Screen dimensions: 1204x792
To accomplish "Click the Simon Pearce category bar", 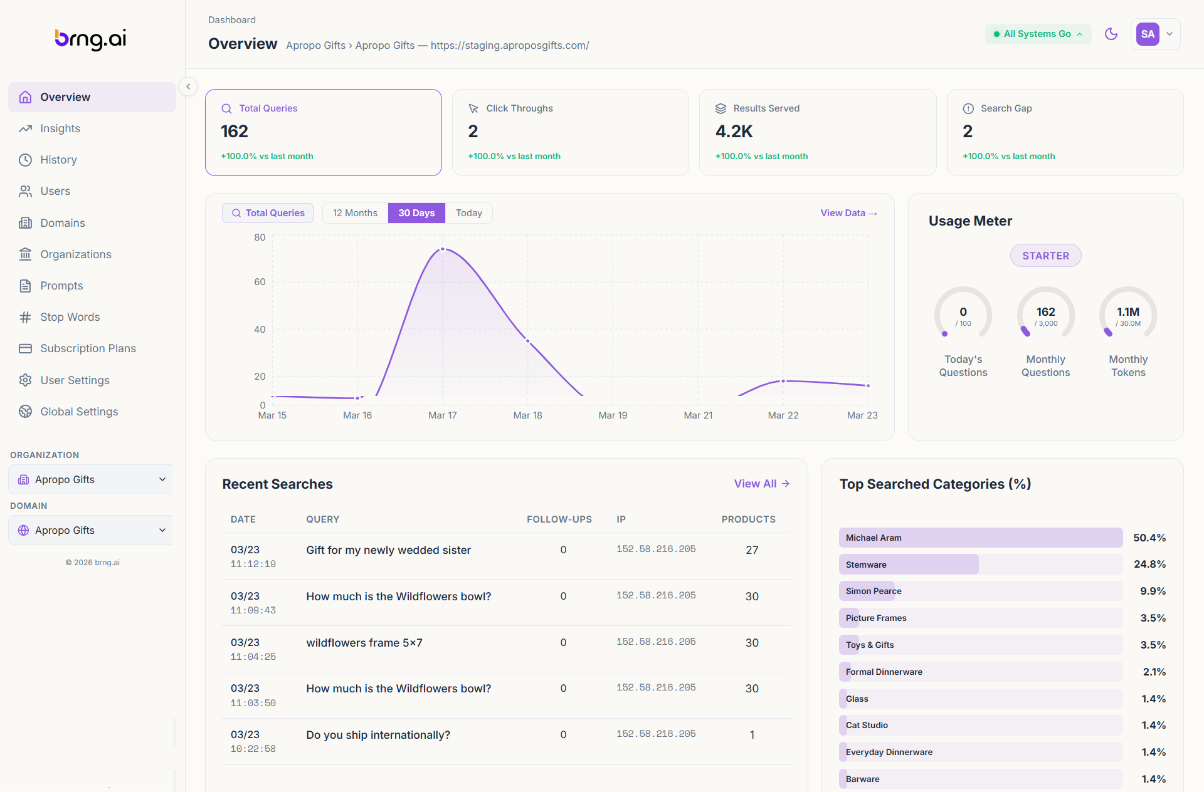I will point(981,591).
